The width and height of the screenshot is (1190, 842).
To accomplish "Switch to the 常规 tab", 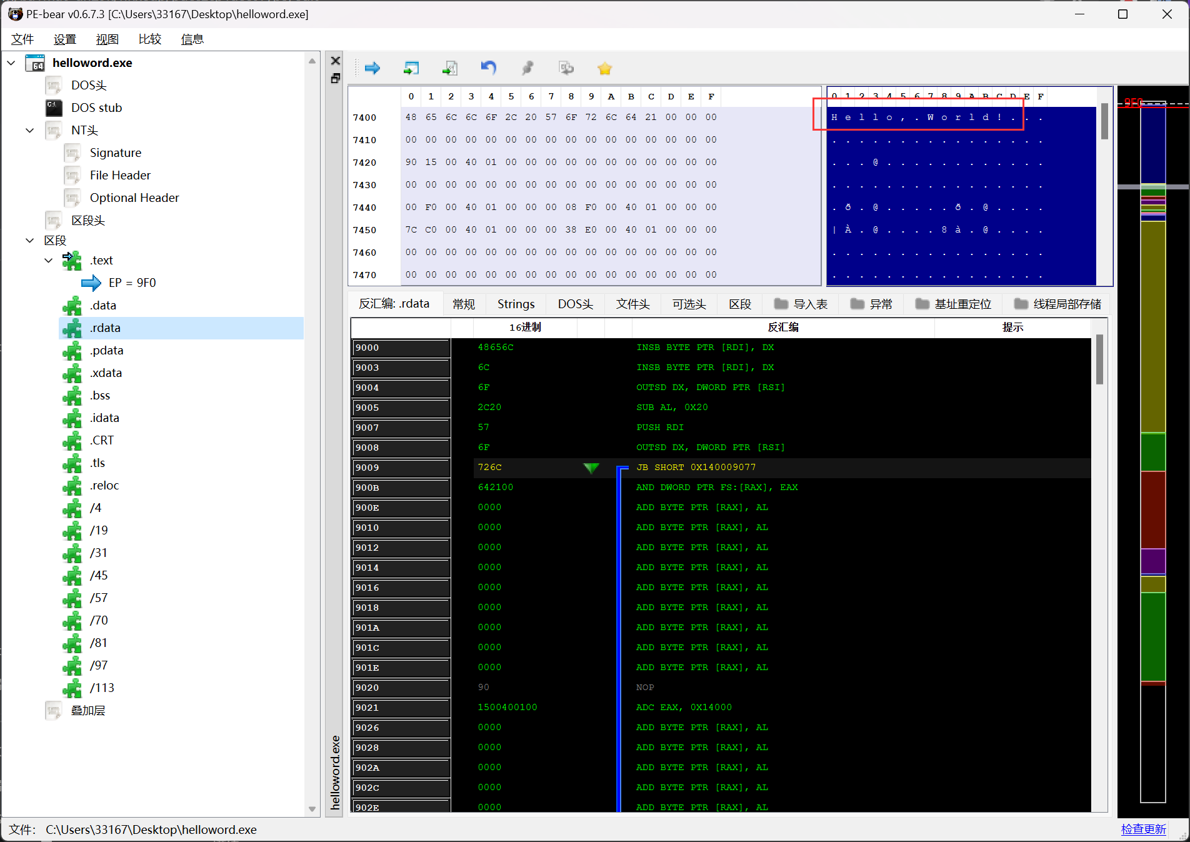I will click(464, 304).
